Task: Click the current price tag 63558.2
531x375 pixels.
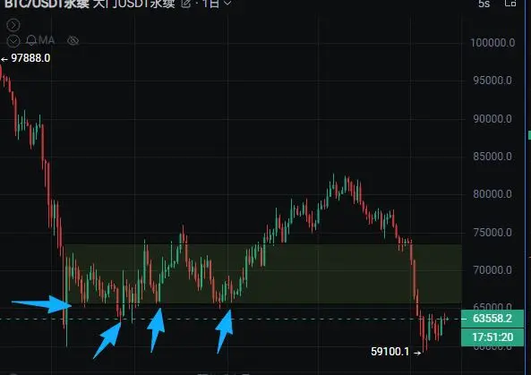Action: pyautogui.click(x=492, y=319)
